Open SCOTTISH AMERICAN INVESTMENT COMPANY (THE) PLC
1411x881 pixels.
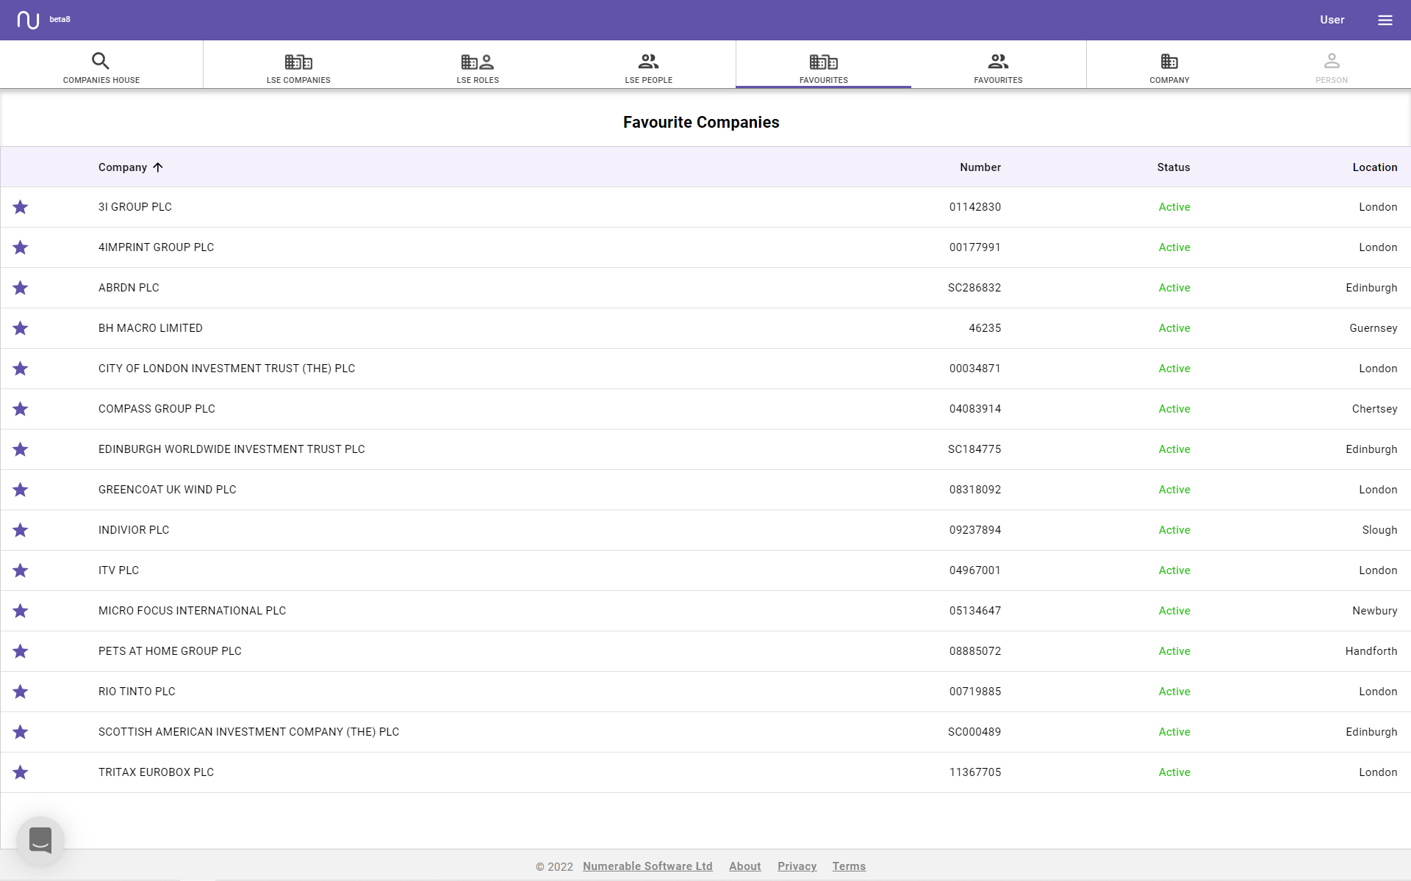(x=248, y=732)
